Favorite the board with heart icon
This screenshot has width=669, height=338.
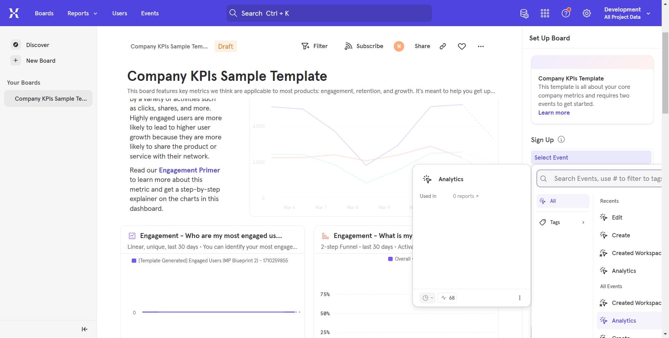[x=462, y=46]
